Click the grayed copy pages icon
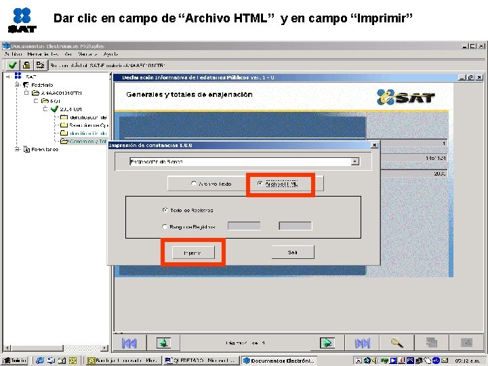 point(432,343)
